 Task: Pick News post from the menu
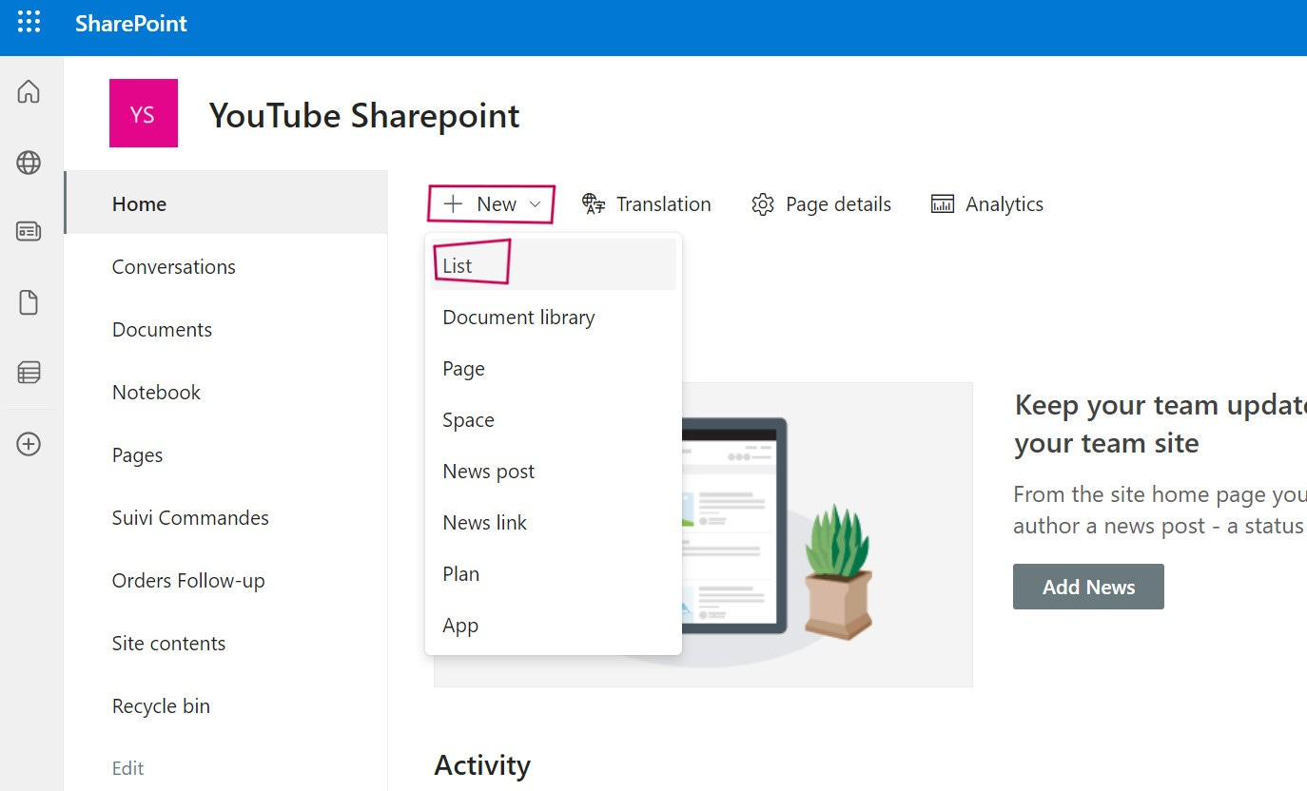coord(553,472)
